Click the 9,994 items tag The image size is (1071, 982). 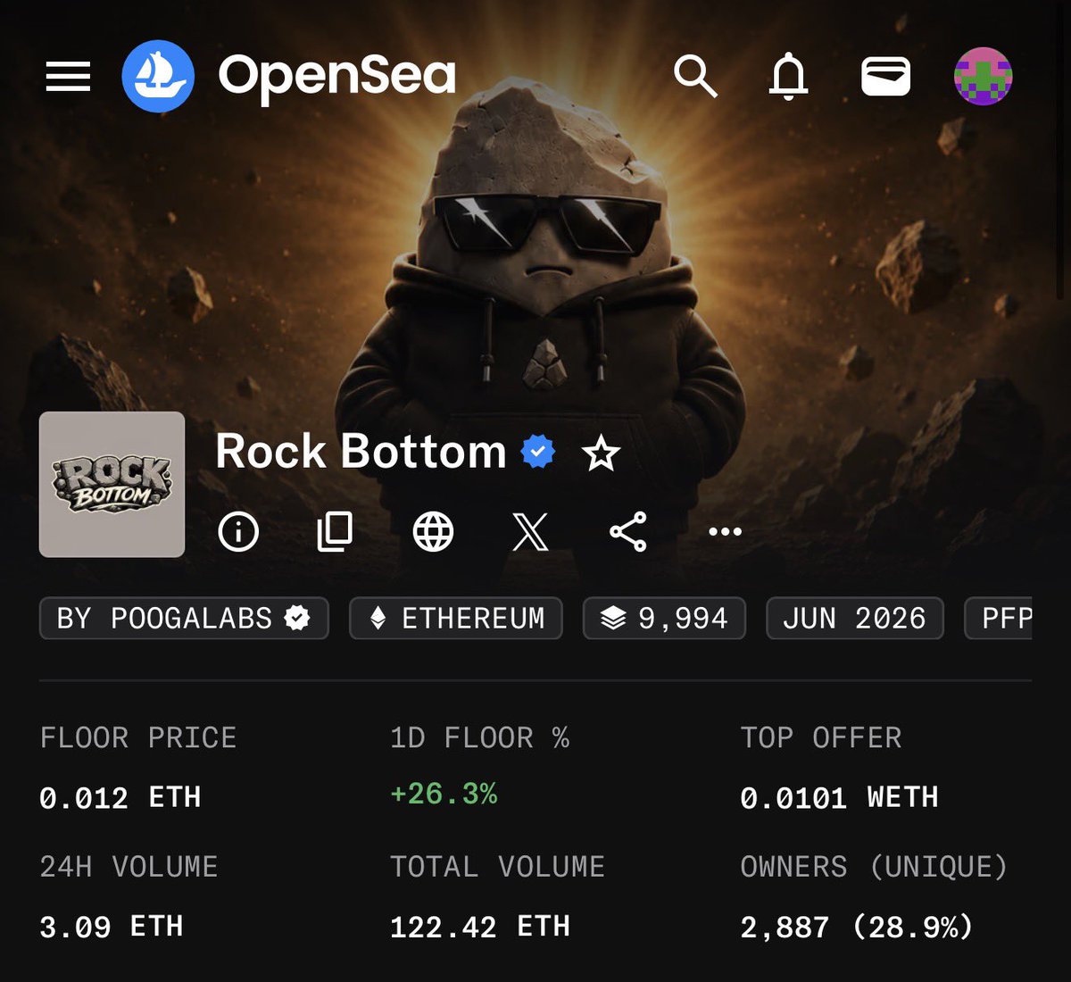[664, 619]
